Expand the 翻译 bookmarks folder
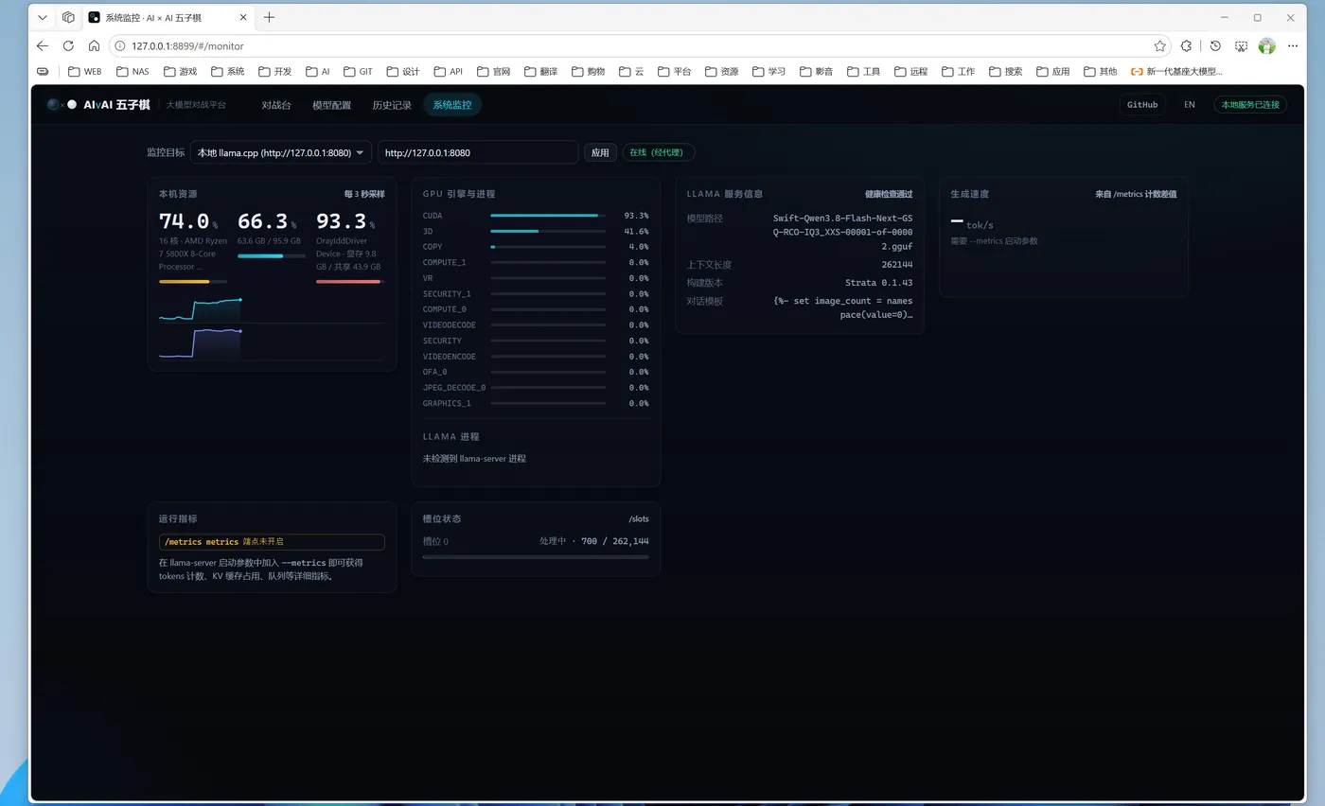 (x=540, y=71)
